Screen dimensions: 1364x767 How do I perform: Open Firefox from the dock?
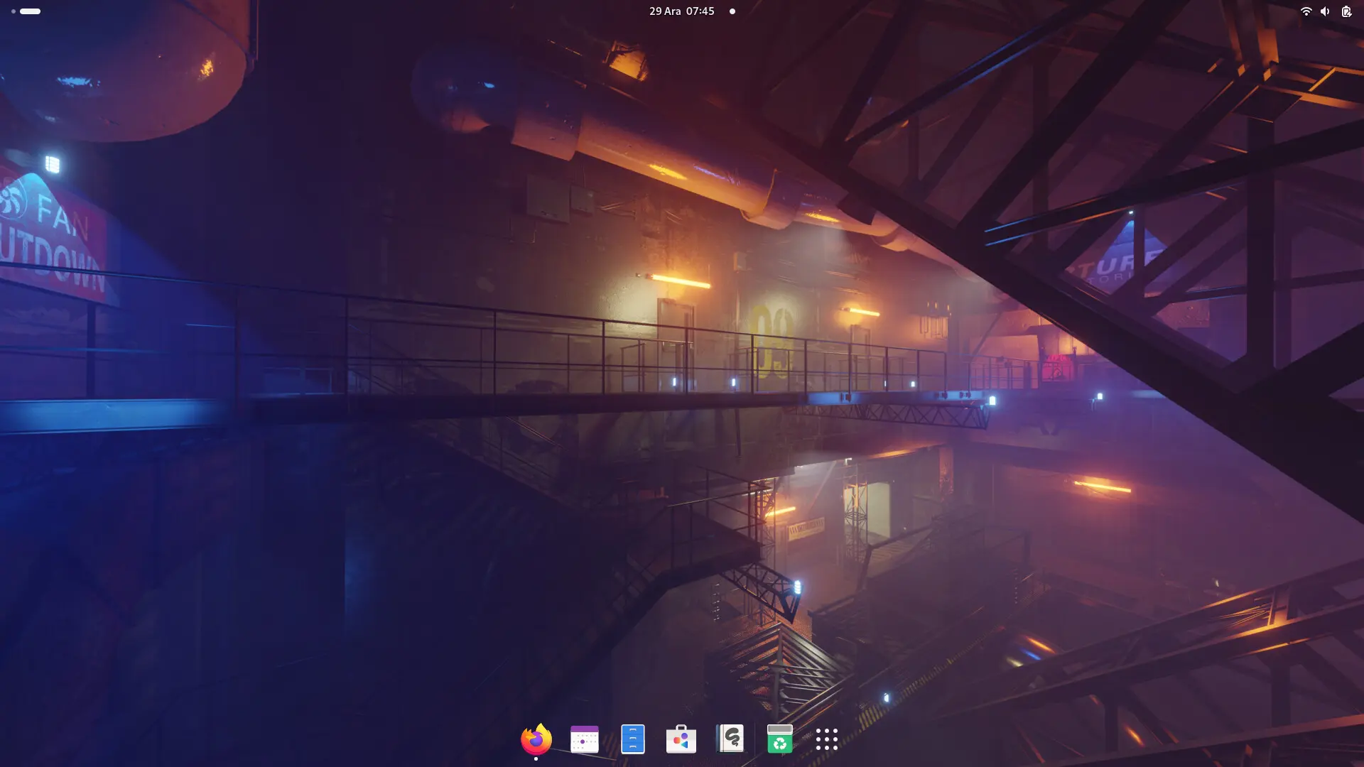tap(536, 739)
